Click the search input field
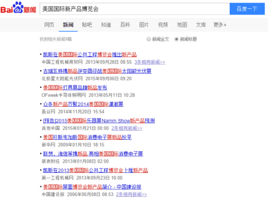Screen dimensions: 268x202 click(x=134, y=9)
